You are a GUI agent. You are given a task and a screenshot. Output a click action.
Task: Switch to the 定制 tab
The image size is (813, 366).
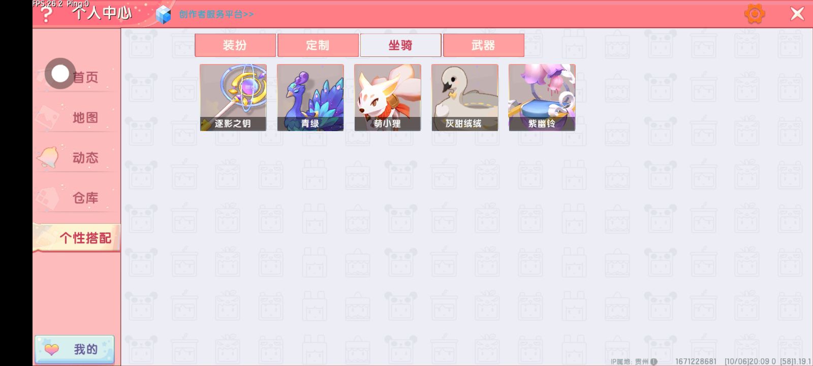pyautogui.click(x=318, y=45)
